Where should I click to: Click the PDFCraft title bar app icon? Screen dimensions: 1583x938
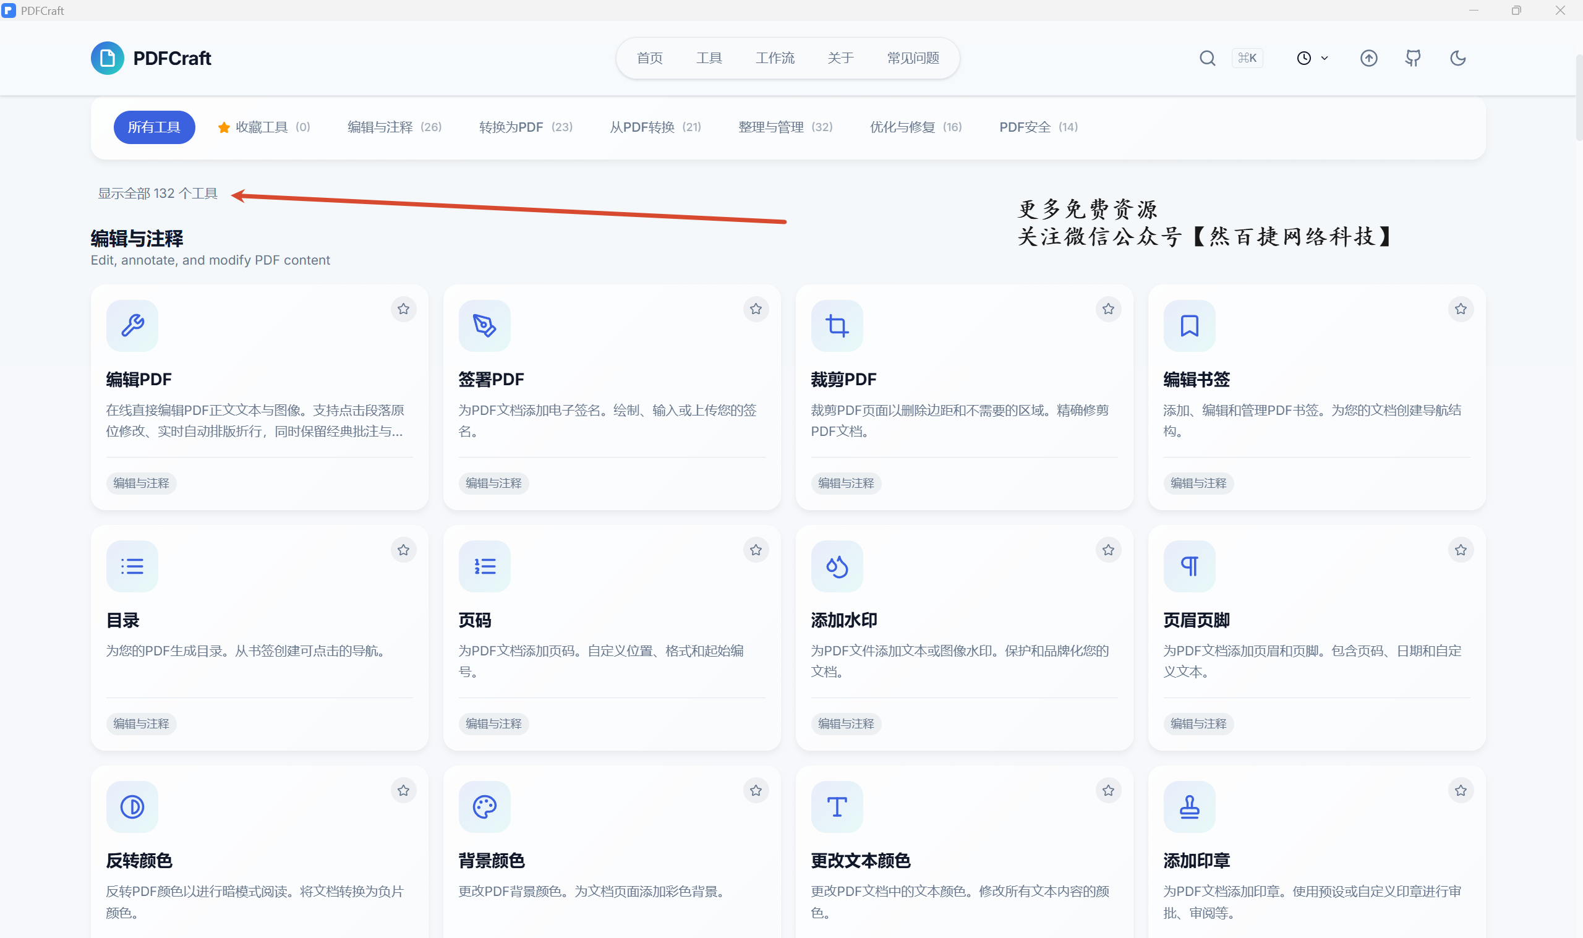tap(9, 10)
